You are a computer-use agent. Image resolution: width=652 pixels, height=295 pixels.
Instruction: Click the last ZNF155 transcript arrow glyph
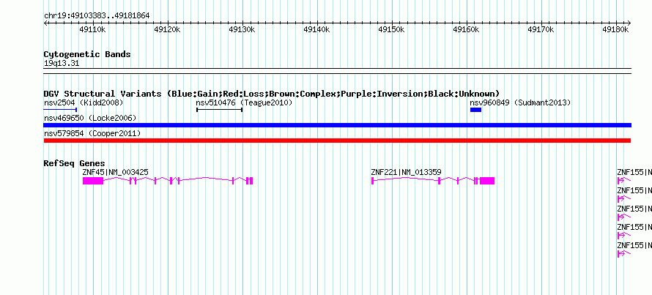click(x=623, y=254)
